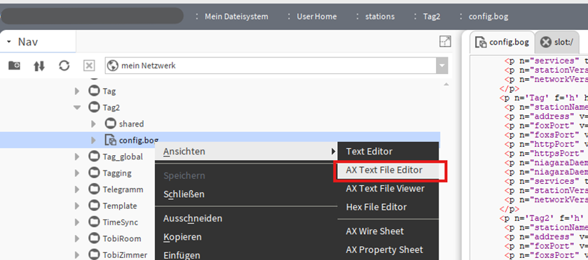Click the config.bog file icon in tree
Viewport: 588px width, 260px height.
tap(110, 140)
